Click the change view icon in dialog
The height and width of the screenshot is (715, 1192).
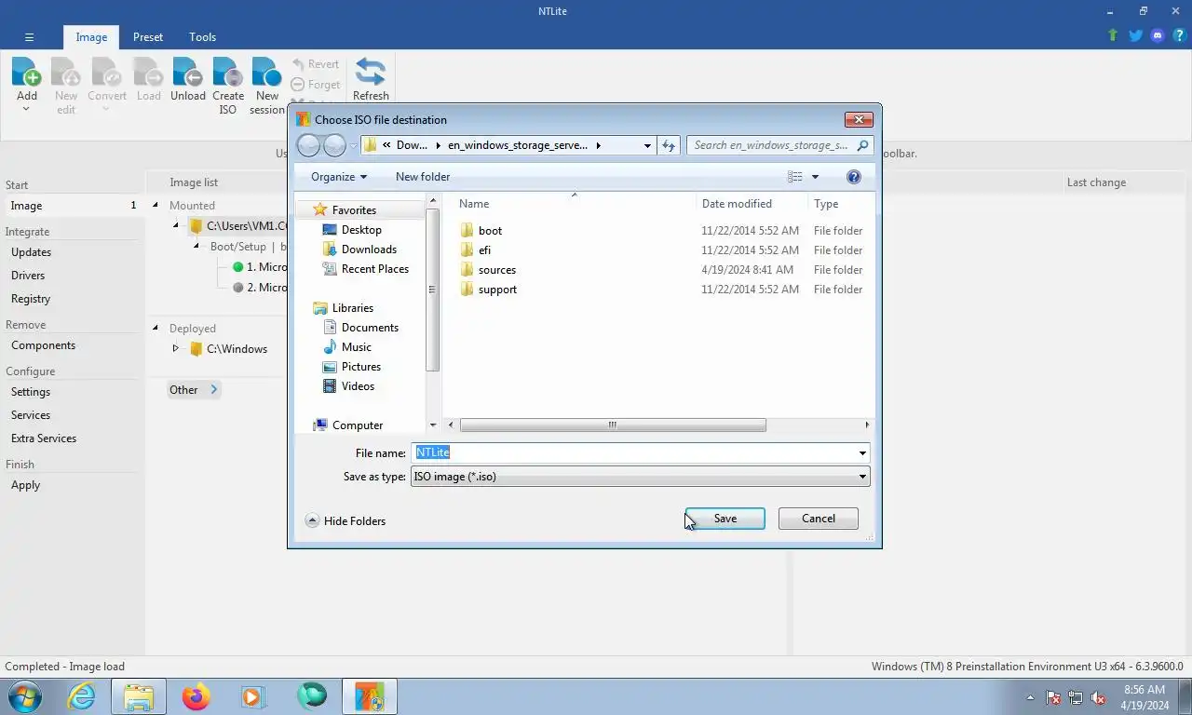794,177
